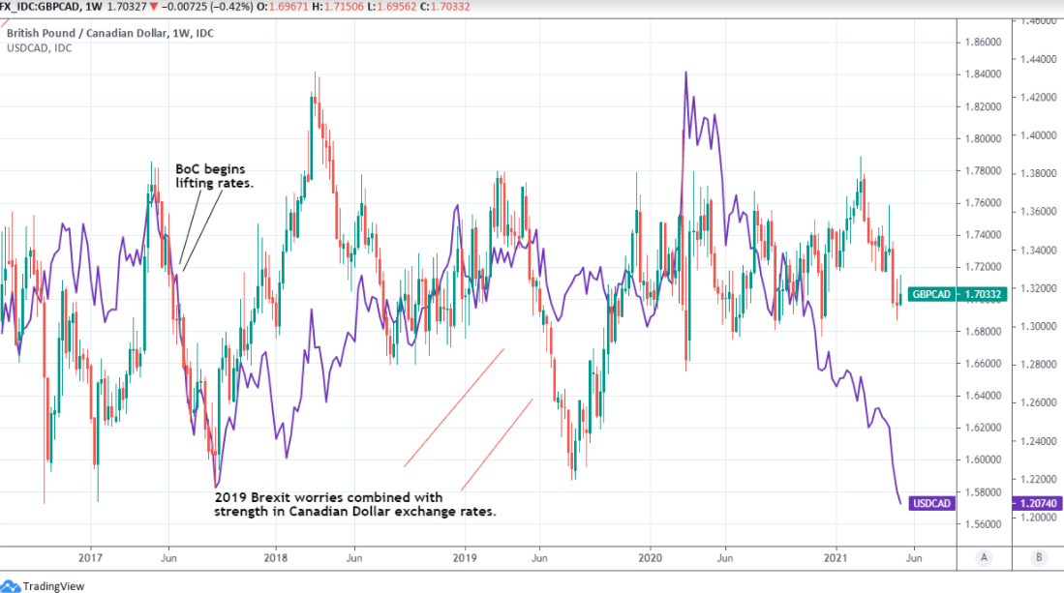Click the '2019 Brexit worries' annotation text
1064x593 pixels.
click(x=355, y=504)
